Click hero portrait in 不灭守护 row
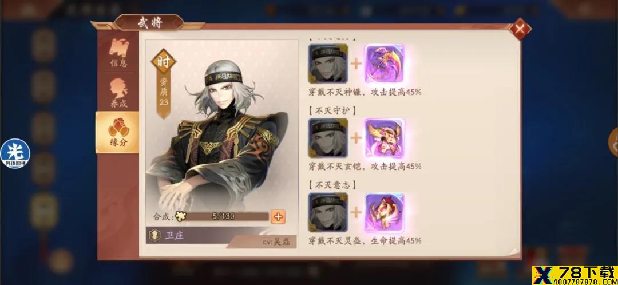The width and height of the screenshot is (618, 285). pyautogui.click(x=328, y=138)
